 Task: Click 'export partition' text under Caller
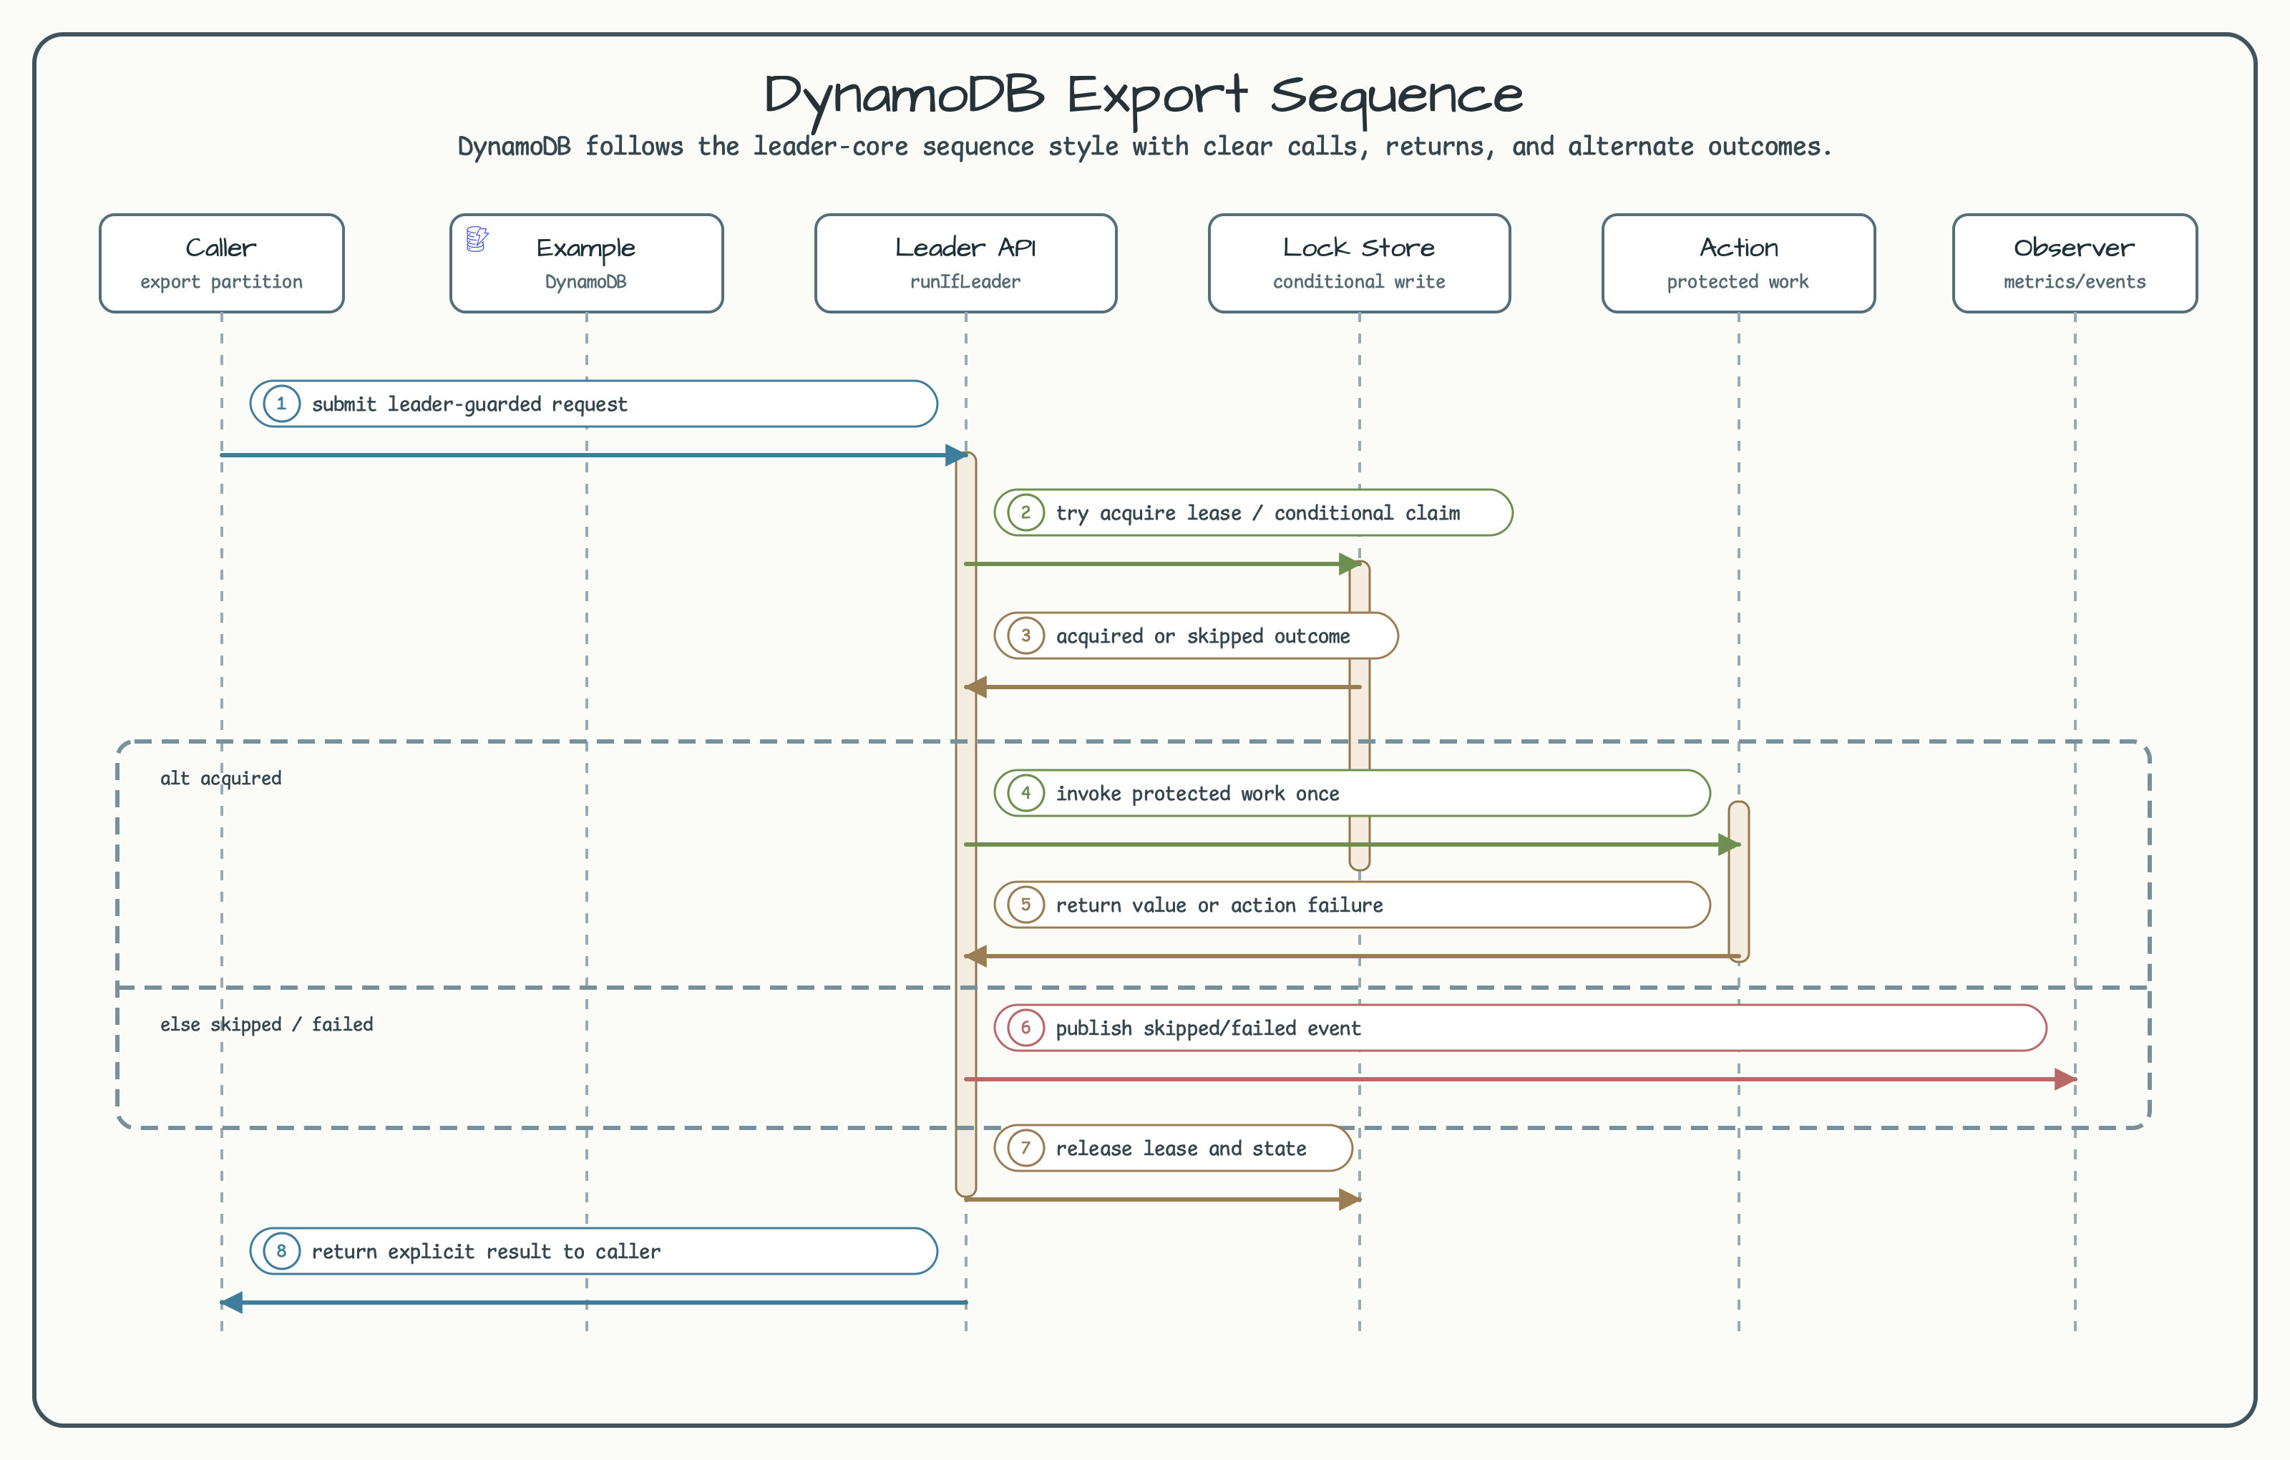222,281
